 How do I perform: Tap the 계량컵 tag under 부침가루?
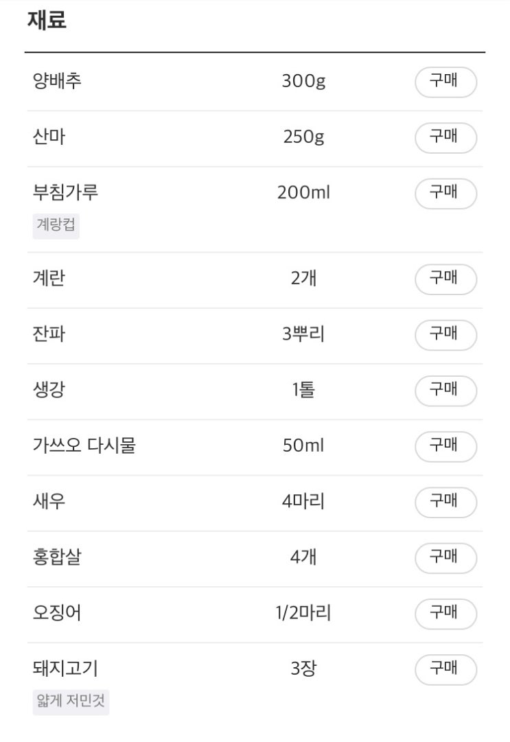[56, 226]
